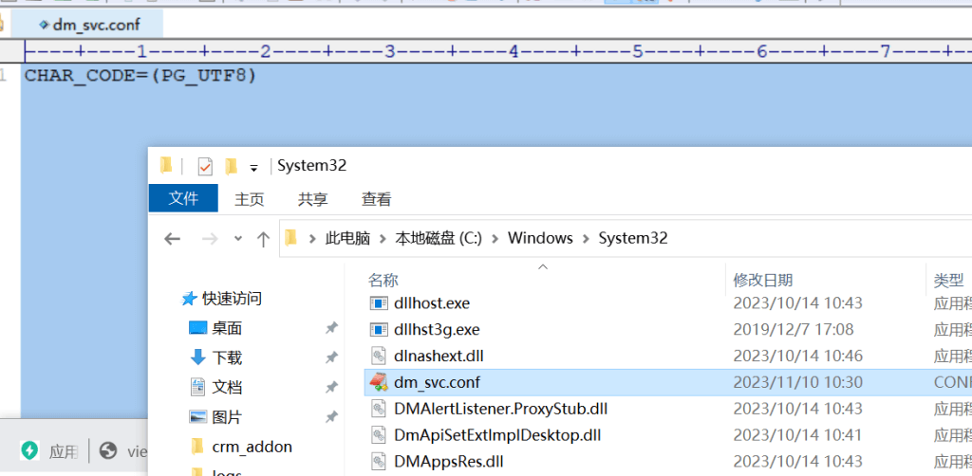Viewport: 972px width, 476px height.
Task: Click the dm_svc.conf file icon
Action: pos(378,382)
